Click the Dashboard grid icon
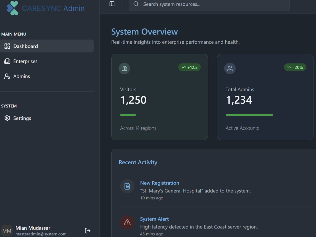Image resolution: width=316 pixels, height=237 pixels. tap(7, 46)
